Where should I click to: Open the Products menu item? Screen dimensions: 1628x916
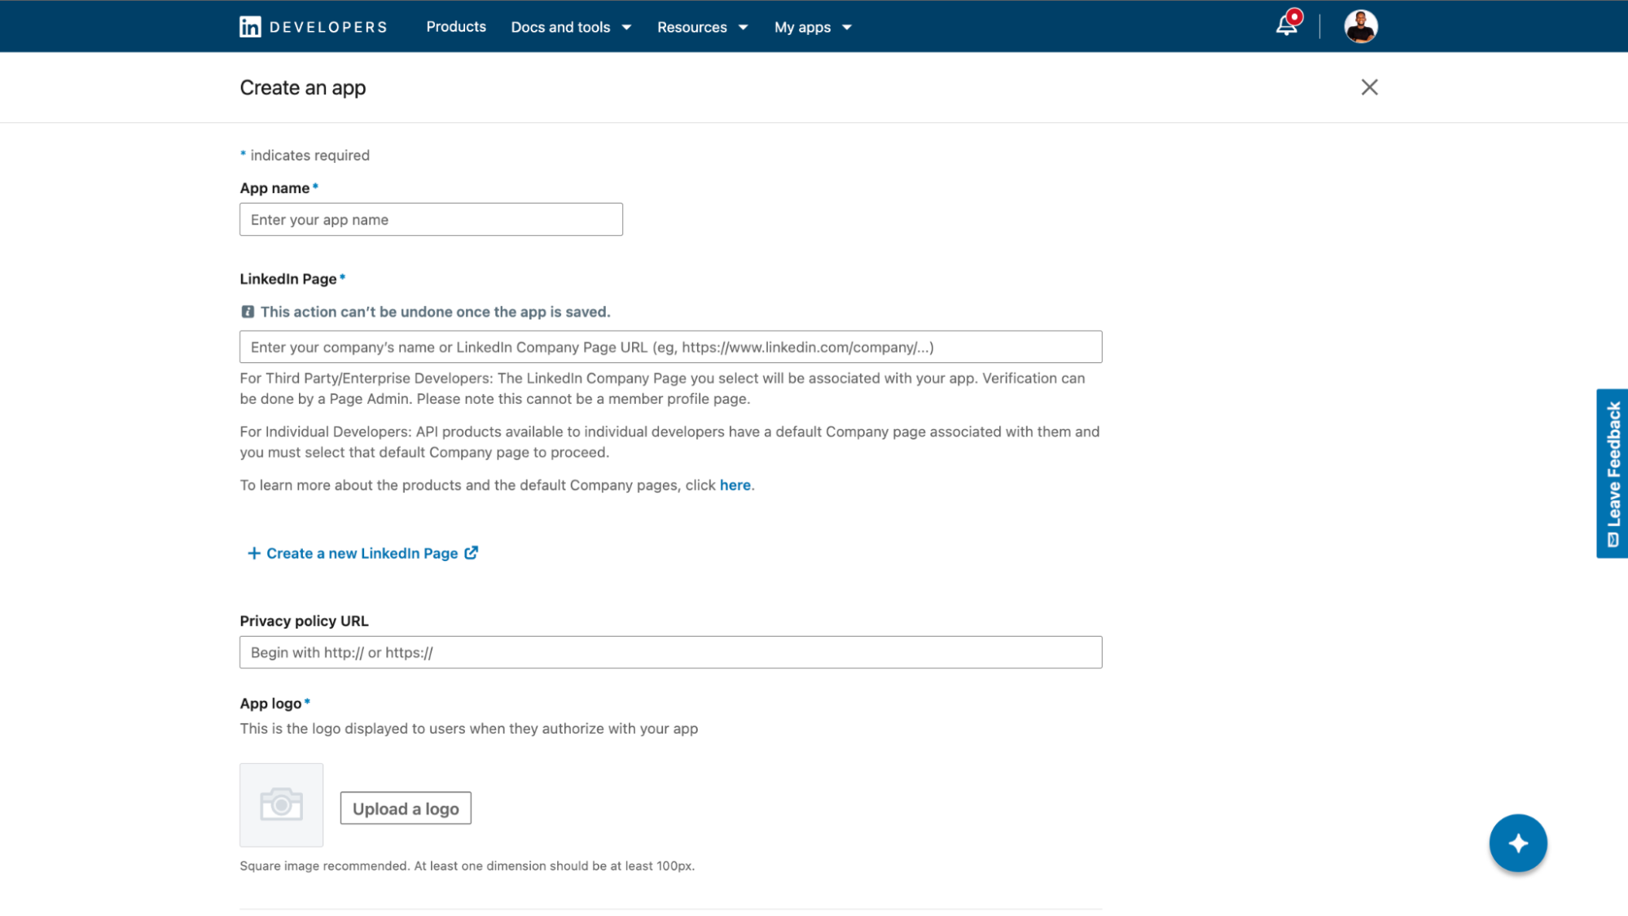coord(456,27)
